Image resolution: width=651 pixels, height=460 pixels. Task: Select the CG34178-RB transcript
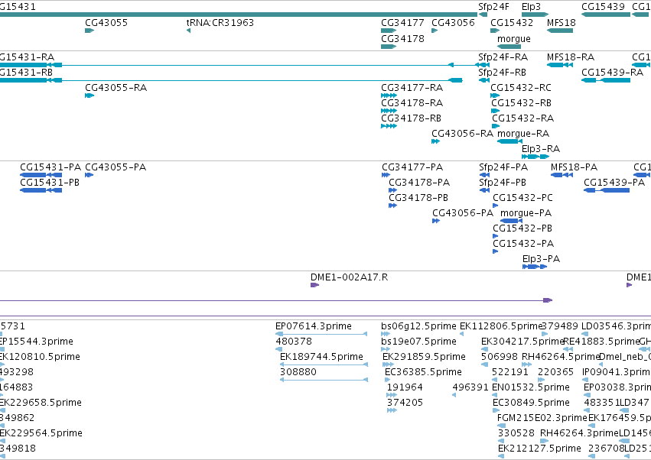click(x=389, y=126)
